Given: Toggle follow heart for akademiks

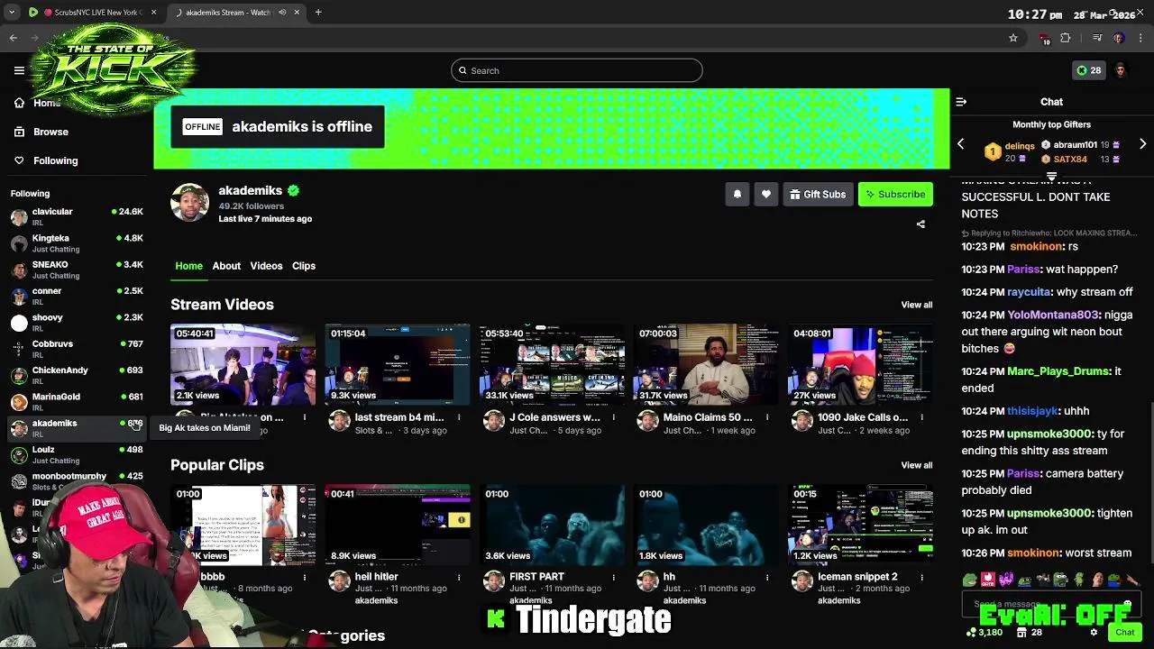Looking at the screenshot, I should [766, 194].
